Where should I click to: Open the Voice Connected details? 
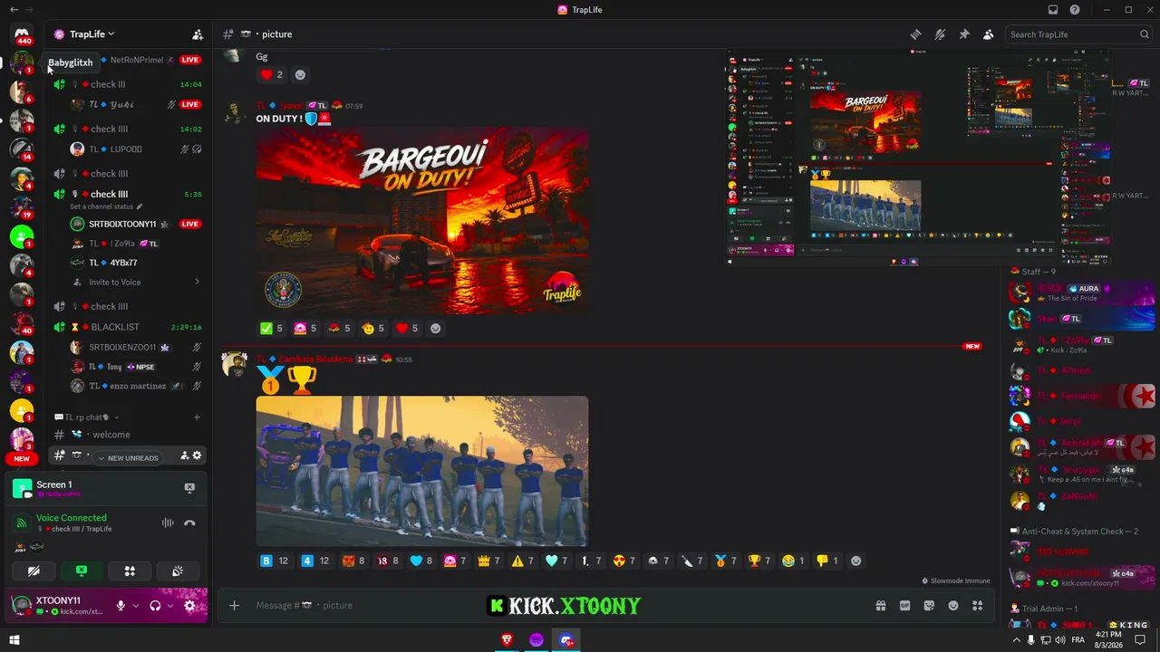(x=72, y=518)
